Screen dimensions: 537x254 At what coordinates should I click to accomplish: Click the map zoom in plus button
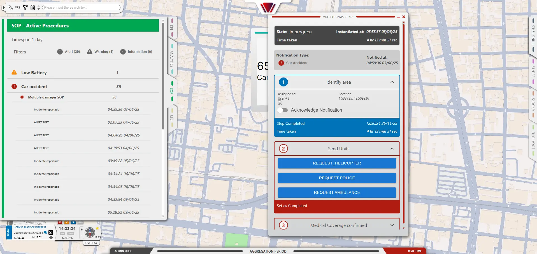(x=82, y=229)
